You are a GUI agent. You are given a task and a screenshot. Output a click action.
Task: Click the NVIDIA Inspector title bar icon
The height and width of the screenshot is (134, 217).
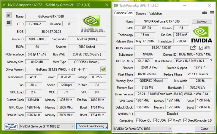(x=5, y=5)
